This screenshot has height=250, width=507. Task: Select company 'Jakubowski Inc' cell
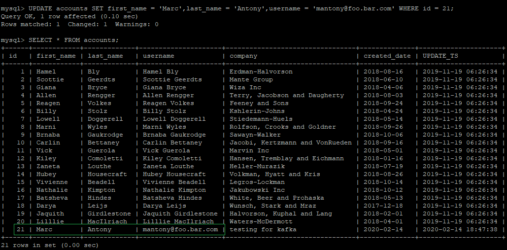[x=257, y=190]
